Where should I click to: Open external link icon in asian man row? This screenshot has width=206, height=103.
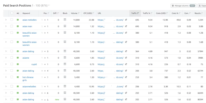(126, 26)
